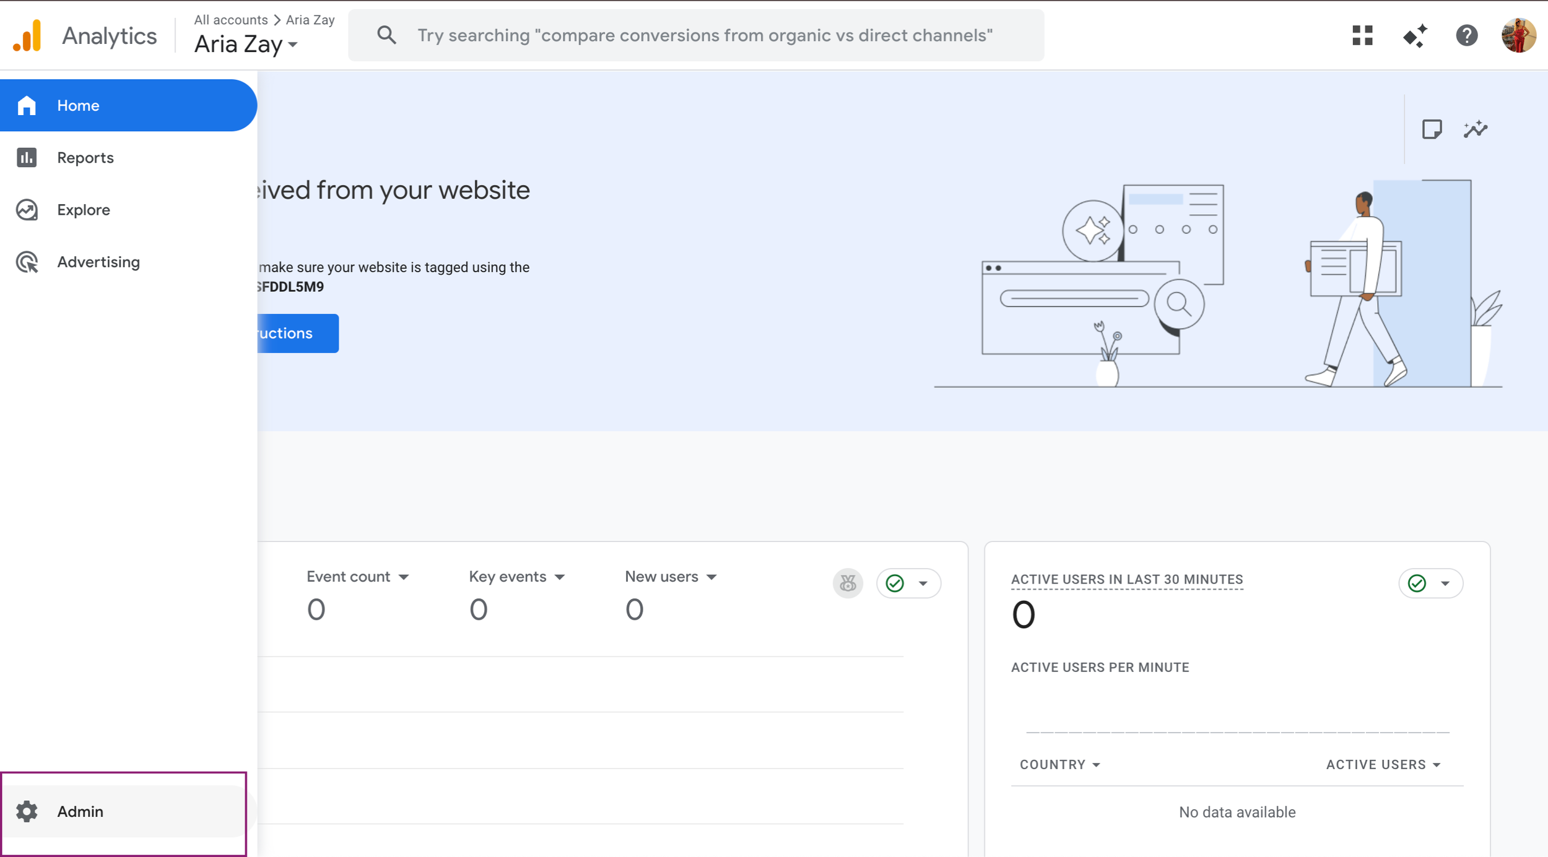This screenshot has width=1548, height=857.
Task: Click the Analytics logo icon
Action: [x=28, y=35]
